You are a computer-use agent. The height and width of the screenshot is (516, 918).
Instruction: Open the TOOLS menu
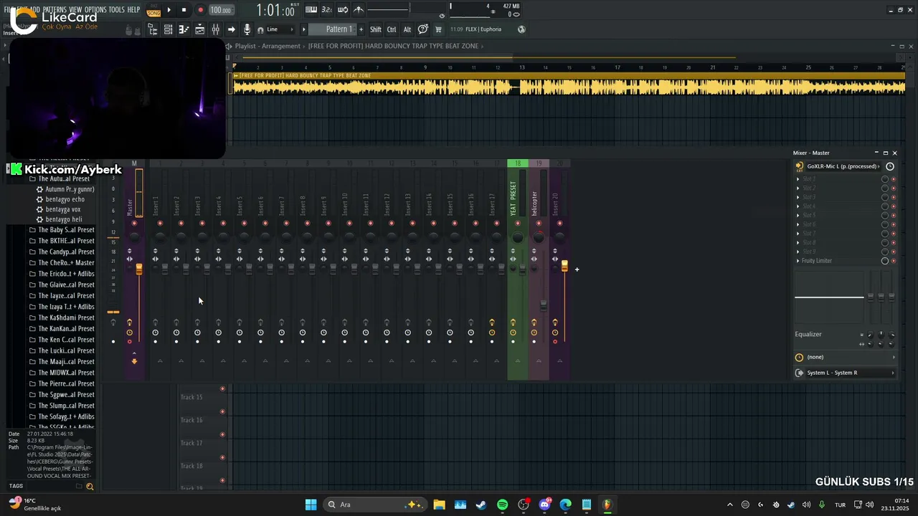(116, 10)
